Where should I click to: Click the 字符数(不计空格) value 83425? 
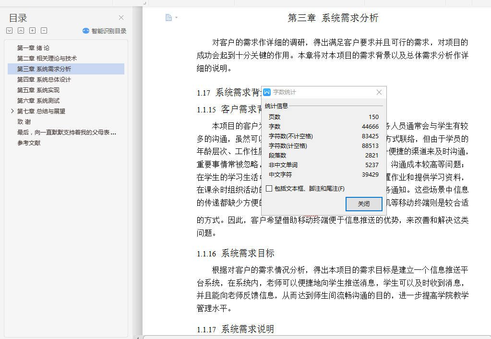[370, 136]
